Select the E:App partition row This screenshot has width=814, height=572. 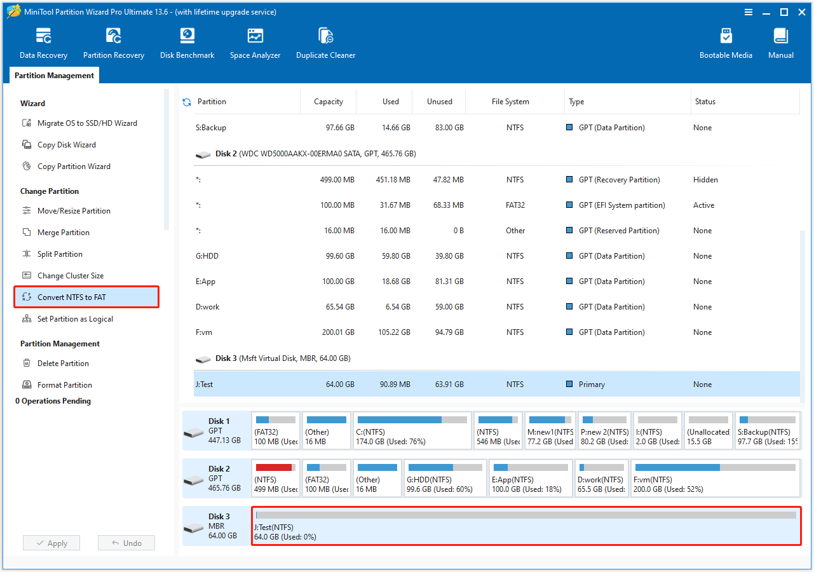(x=496, y=282)
